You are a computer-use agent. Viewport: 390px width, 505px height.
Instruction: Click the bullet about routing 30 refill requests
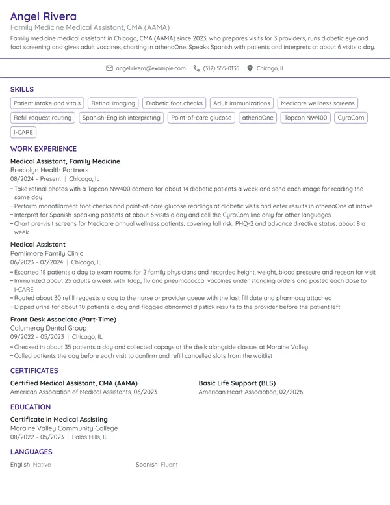(x=171, y=298)
